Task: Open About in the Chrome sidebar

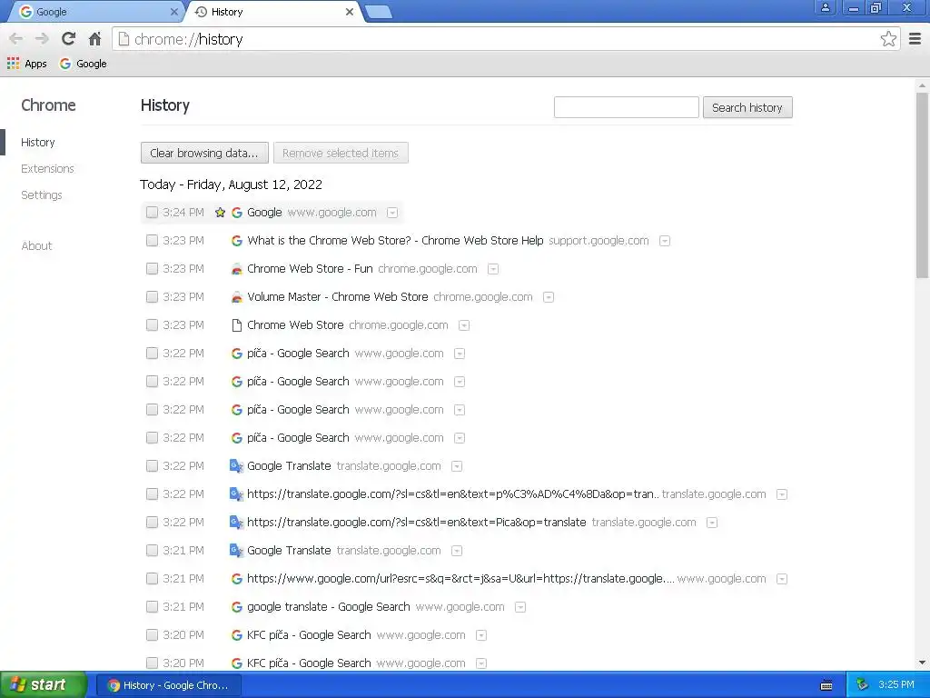Action: point(36,245)
